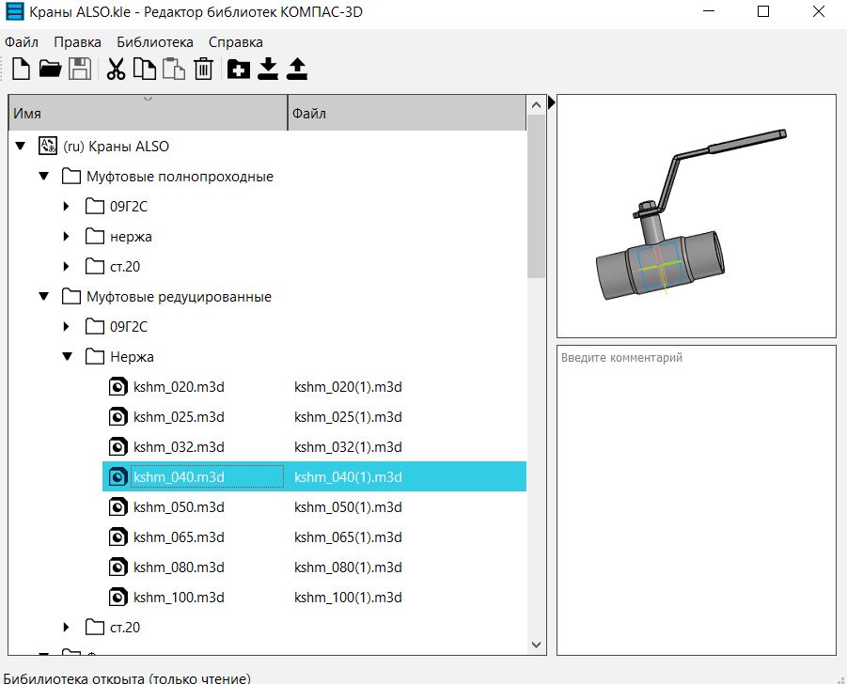Sort by the Имя column header
Viewport: 847px width, 684px height.
[148, 113]
